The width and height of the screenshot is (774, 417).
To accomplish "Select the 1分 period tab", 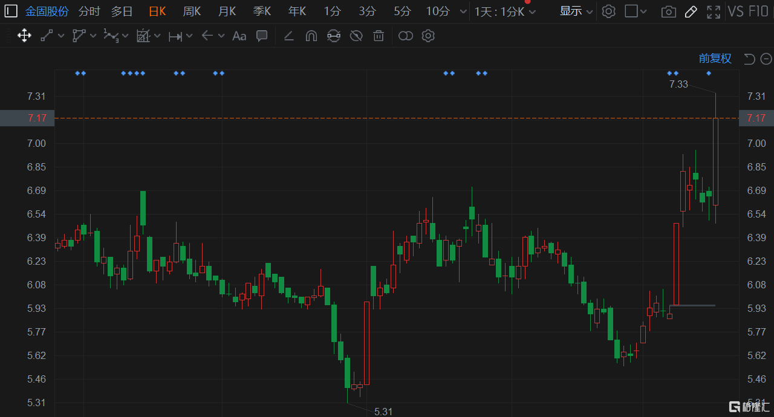I will pyautogui.click(x=332, y=11).
